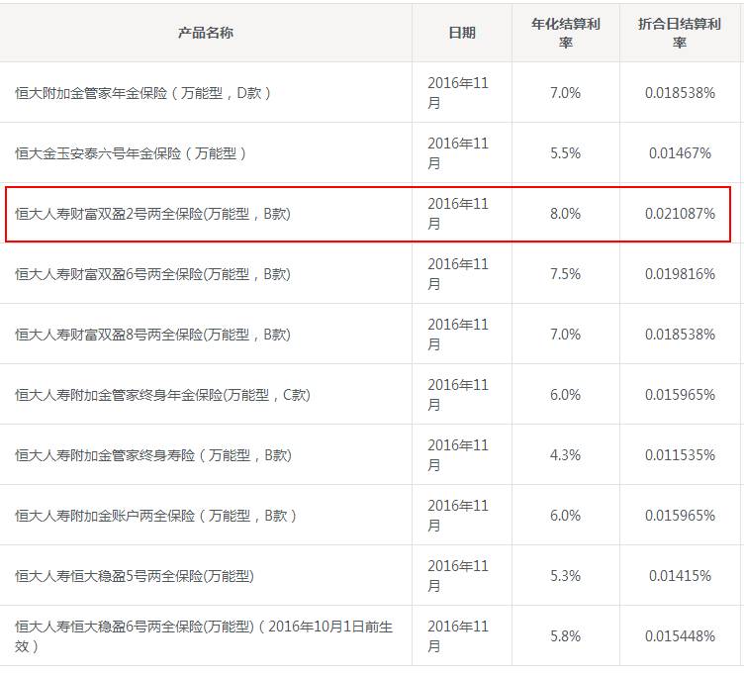Select product 恒大人寿附加金账户两全保险（万能型，B款）

coord(155,515)
